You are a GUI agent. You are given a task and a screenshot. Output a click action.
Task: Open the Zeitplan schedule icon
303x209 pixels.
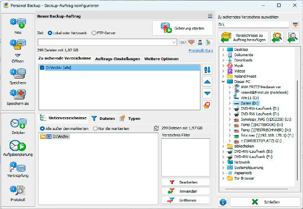[18, 124]
